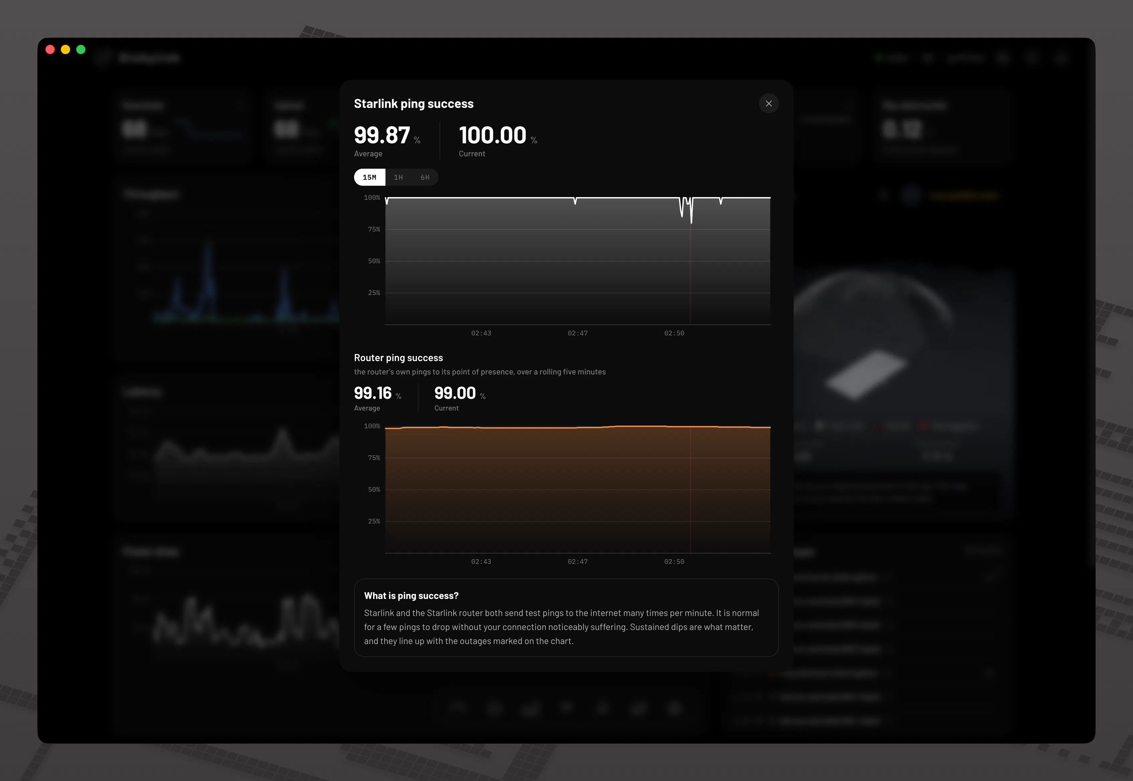Click the "Starlink ping success" dialog title
This screenshot has width=1133, height=781.
tap(414, 104)
